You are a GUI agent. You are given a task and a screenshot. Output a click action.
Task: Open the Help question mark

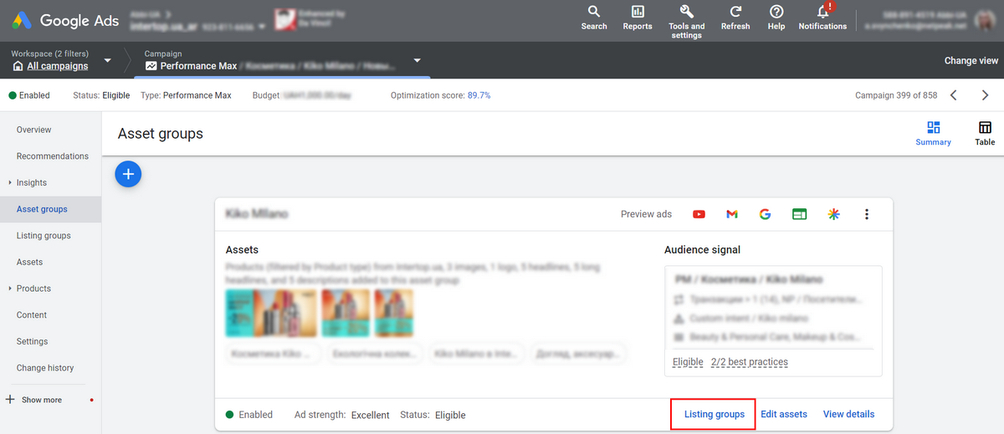pyautogui.click(x=776, y=17)
